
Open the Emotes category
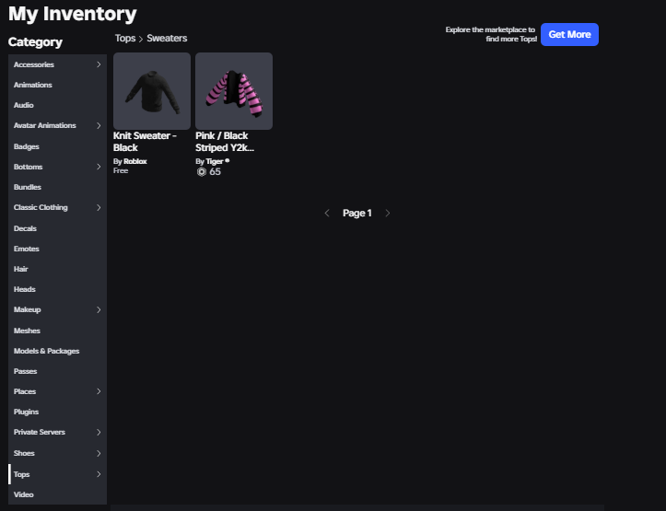click(57, 249)
